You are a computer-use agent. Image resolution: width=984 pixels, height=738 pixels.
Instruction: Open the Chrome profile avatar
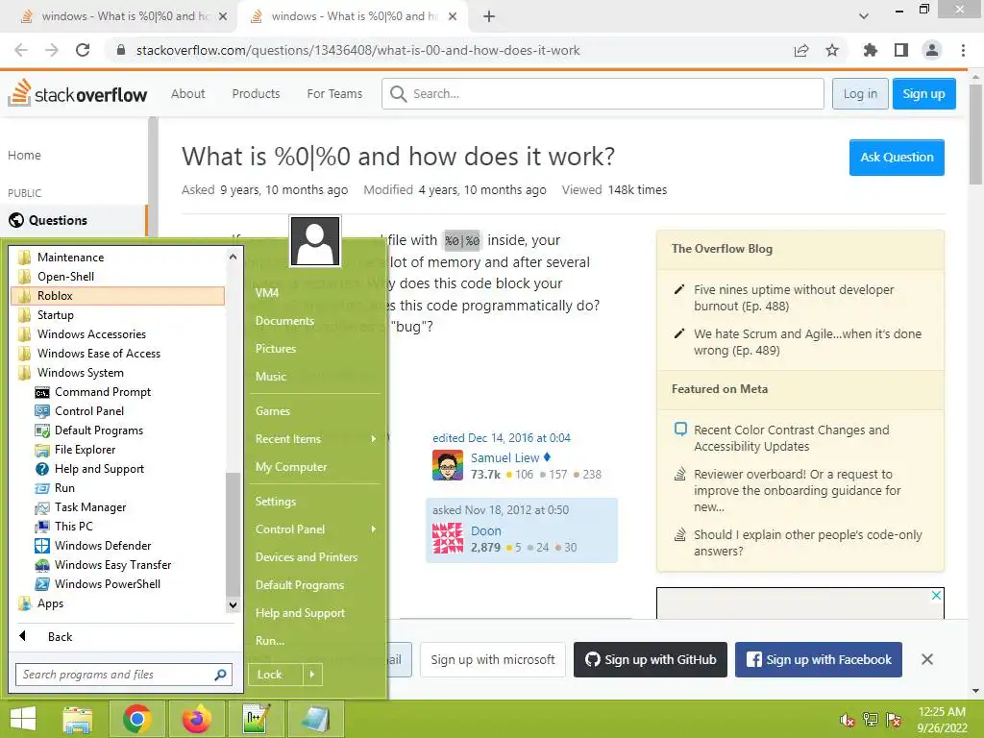click(x=932, y=50)
